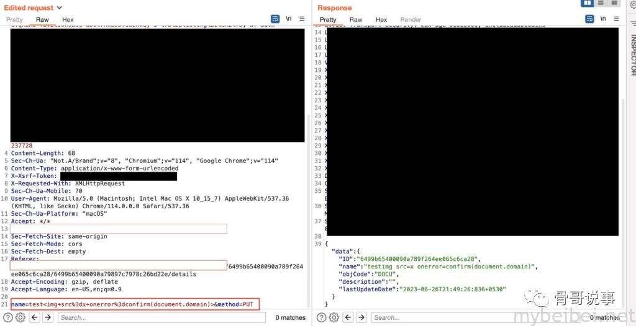636x326 pixels.
Task: Click the "lastUpdateDate" response line
Action: 422,289
